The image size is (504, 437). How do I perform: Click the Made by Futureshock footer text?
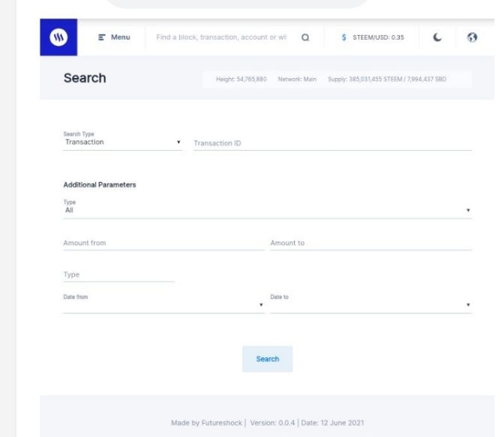point(206,423)
